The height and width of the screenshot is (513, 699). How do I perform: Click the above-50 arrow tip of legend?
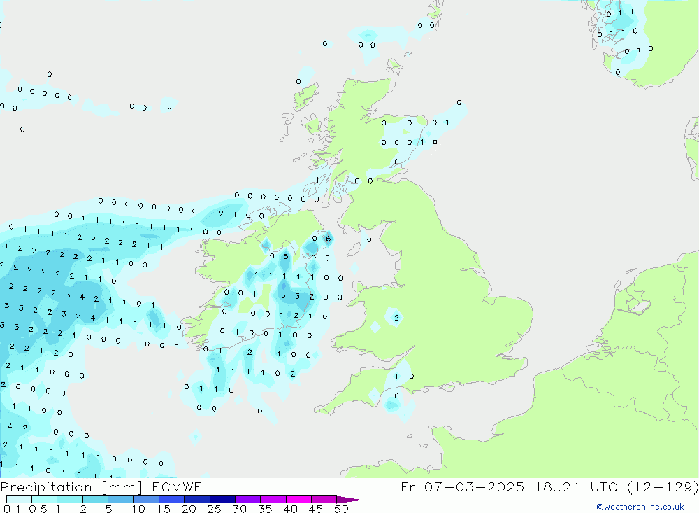(x=349, y=500)
